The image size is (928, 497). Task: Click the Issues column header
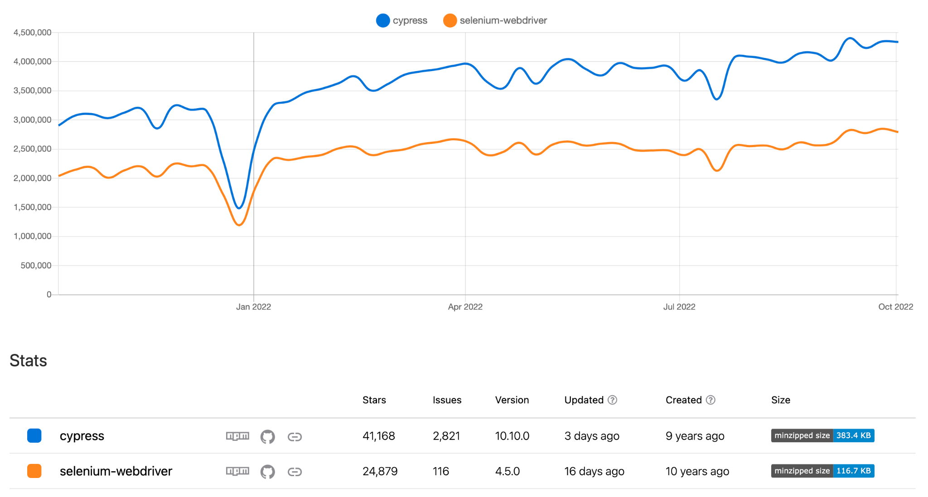[447, 400]
